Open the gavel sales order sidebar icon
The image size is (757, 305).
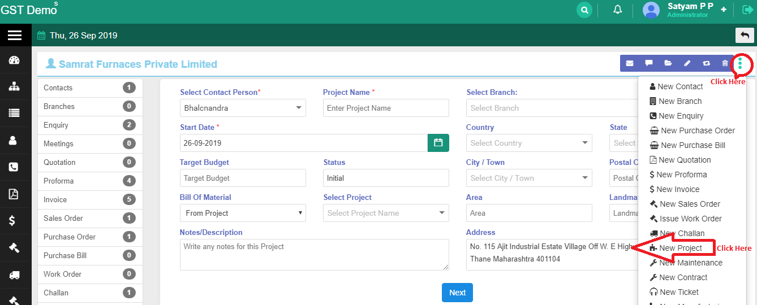(14, 247)
